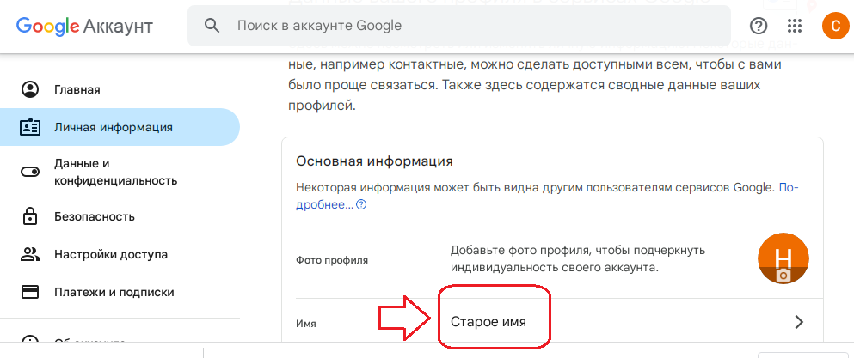
Task: Expand the Имя row chevron arrow
Action: (799, 322)
